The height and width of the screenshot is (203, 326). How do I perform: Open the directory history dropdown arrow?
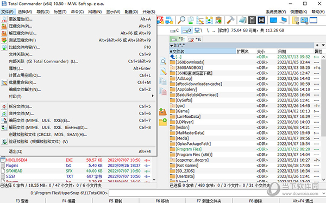pyautogui.click(x=323, y=45)
